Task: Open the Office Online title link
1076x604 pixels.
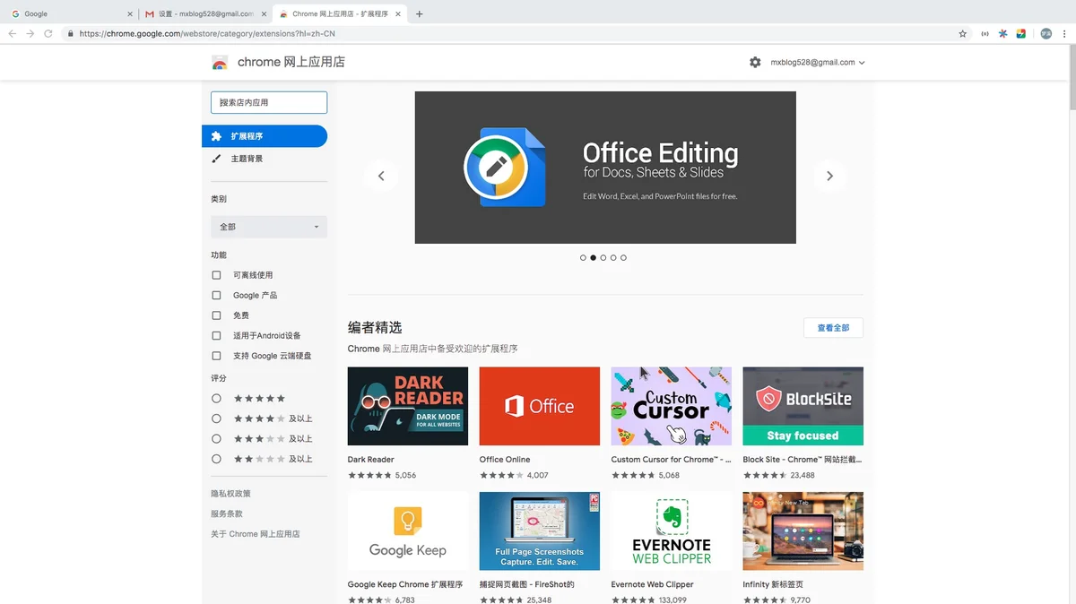Action: 505,460
